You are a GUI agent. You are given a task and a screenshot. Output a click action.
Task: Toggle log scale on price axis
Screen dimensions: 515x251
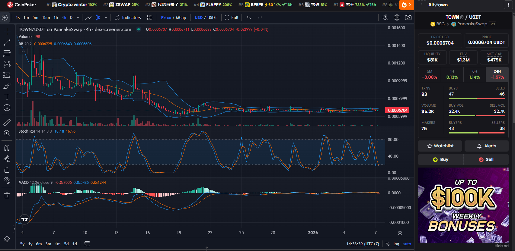point(396,244)
